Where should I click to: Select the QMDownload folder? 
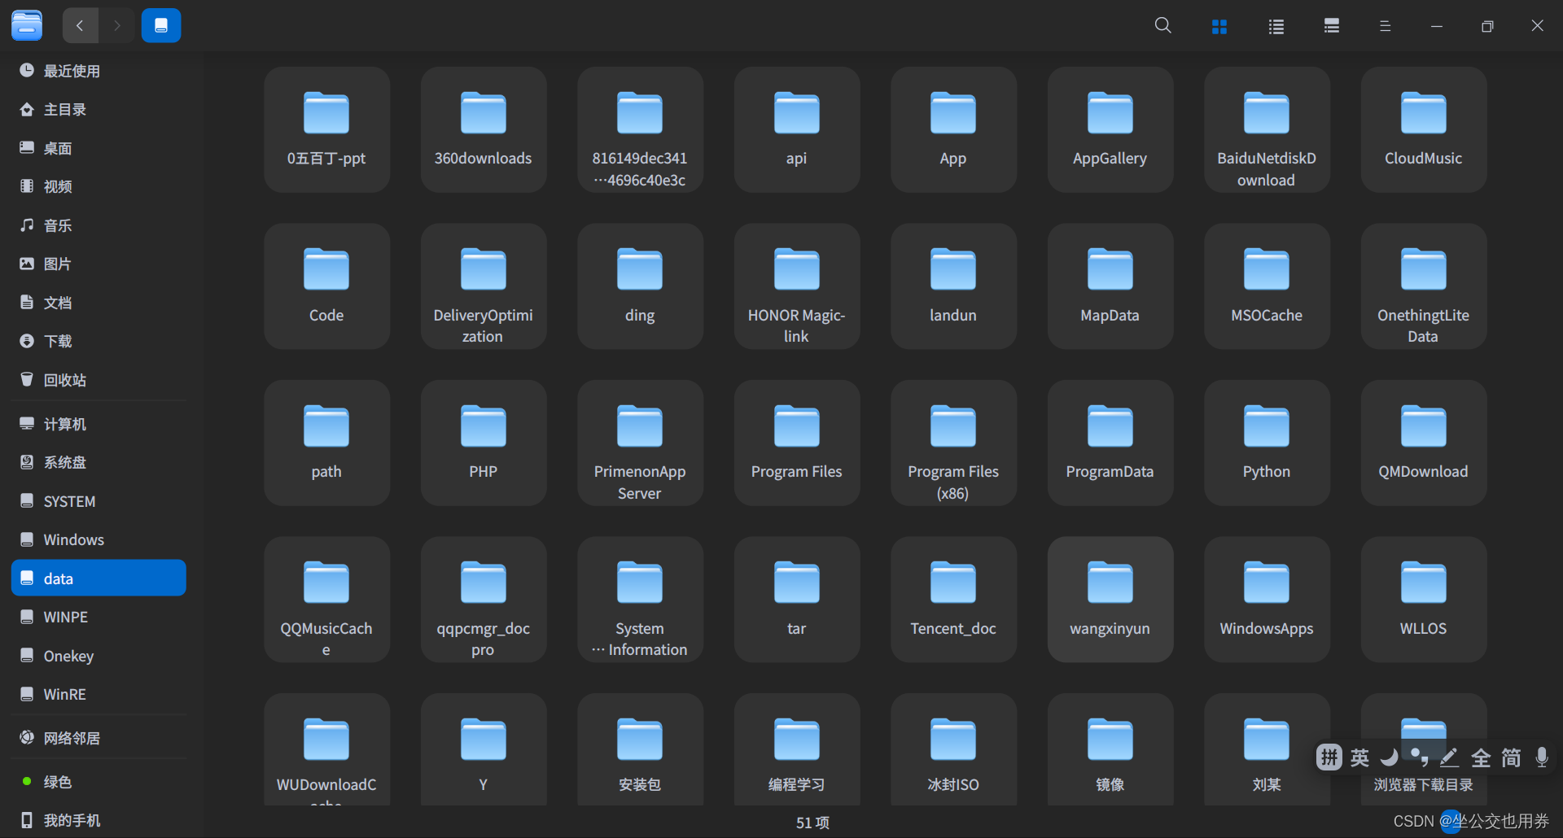(1424, 443)
